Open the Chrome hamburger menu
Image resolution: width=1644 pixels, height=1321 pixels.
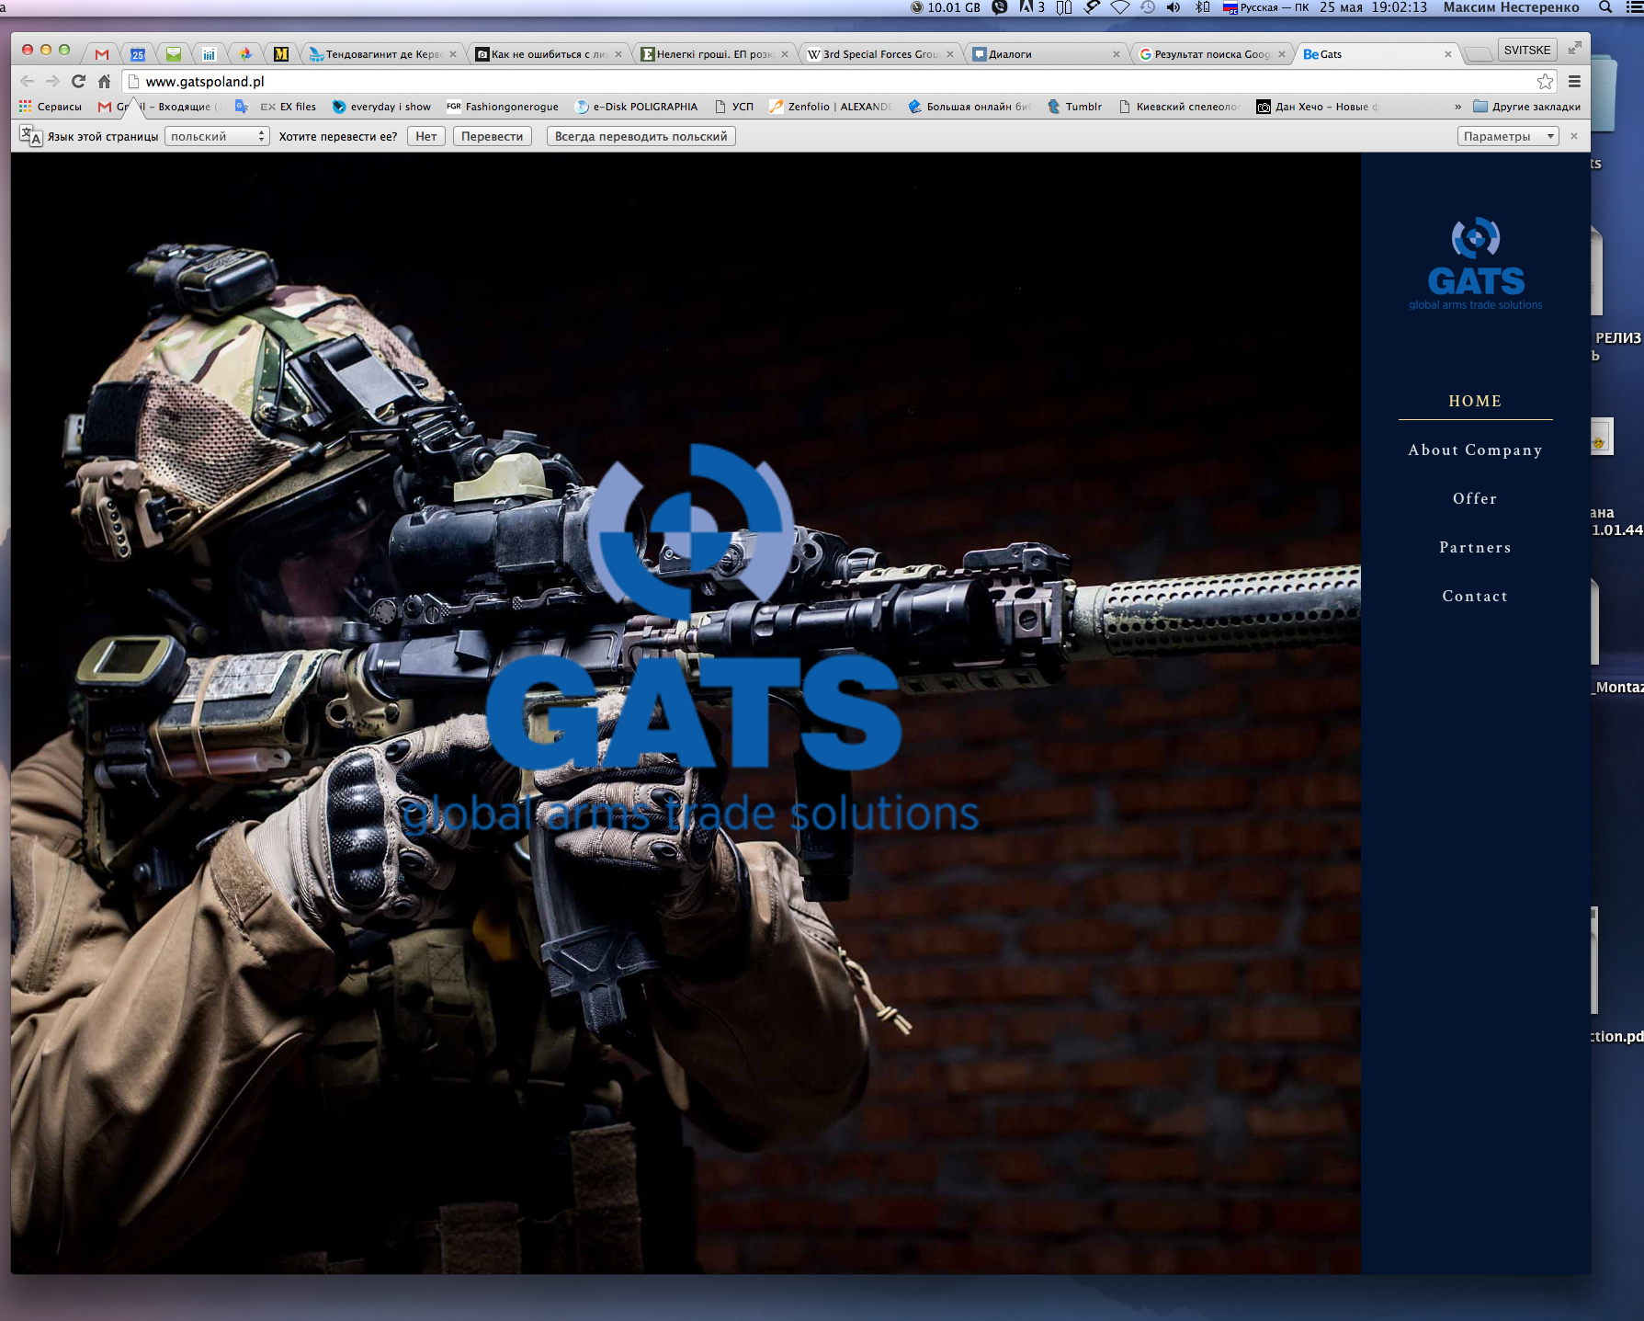click(1574, 81)
